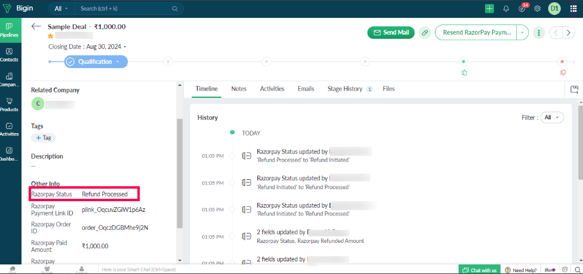Click the Send Mail button
Image resolution: width=583 pixels, height=274 pixels.
(391, 33)
